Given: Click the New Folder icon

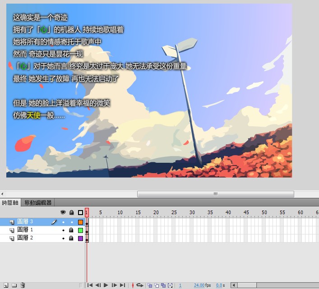Looking at the screenshot, I should tap(14, 285).
